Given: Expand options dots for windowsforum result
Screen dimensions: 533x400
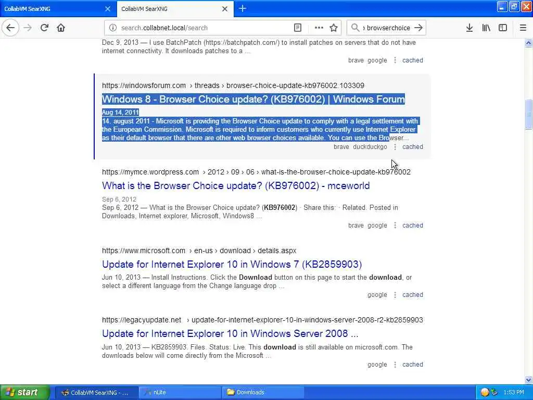Looking at the screenshot, I should (395, 146).
